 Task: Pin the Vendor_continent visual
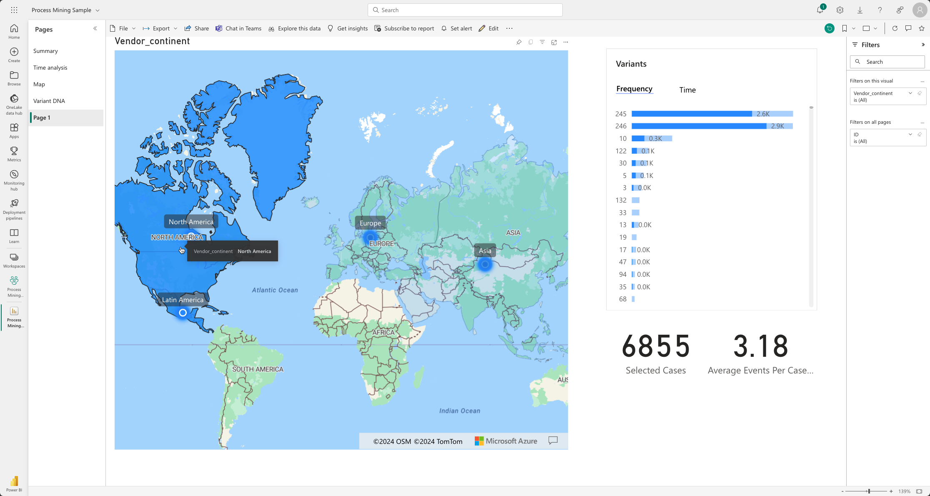(x=519, y=42)
